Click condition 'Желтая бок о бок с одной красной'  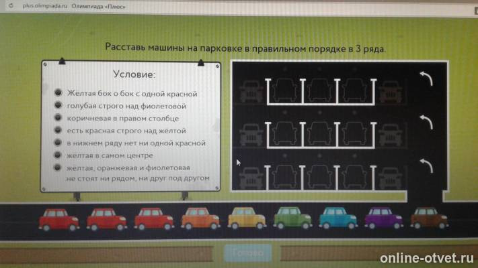pos(132,94)
